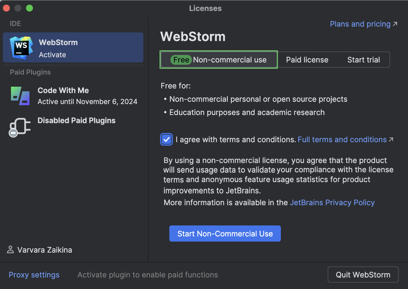
Task: Select the WebStorm Activate entry in the IDE list
Action: 73,47
